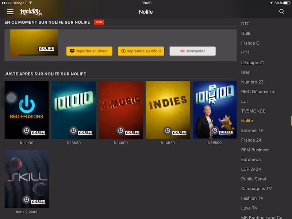292x219 pixels.
Task: Select L'Equipe 21 channel
Action: (253, 62)
